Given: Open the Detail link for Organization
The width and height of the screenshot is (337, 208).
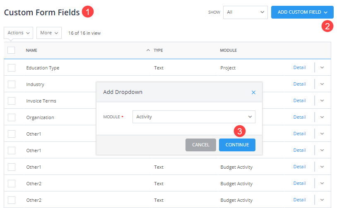Looking at the screenshot, I should [300, 117].
